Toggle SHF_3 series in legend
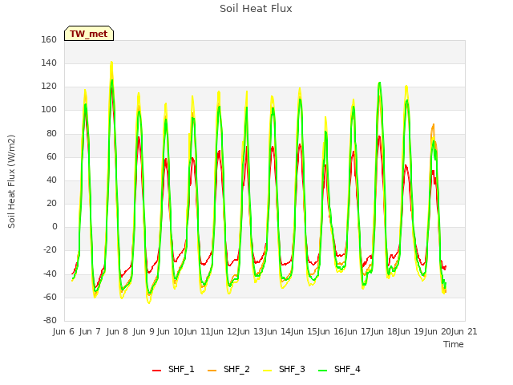The width and height of the screenshot is (513, 385). pyautogui.click(x=284, y=369)
